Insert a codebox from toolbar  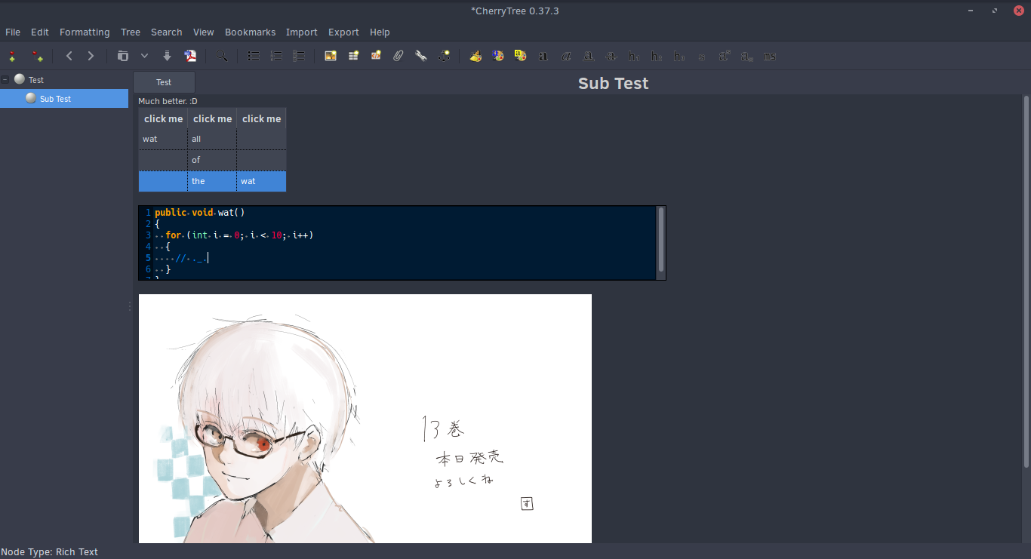coord(376,56)
